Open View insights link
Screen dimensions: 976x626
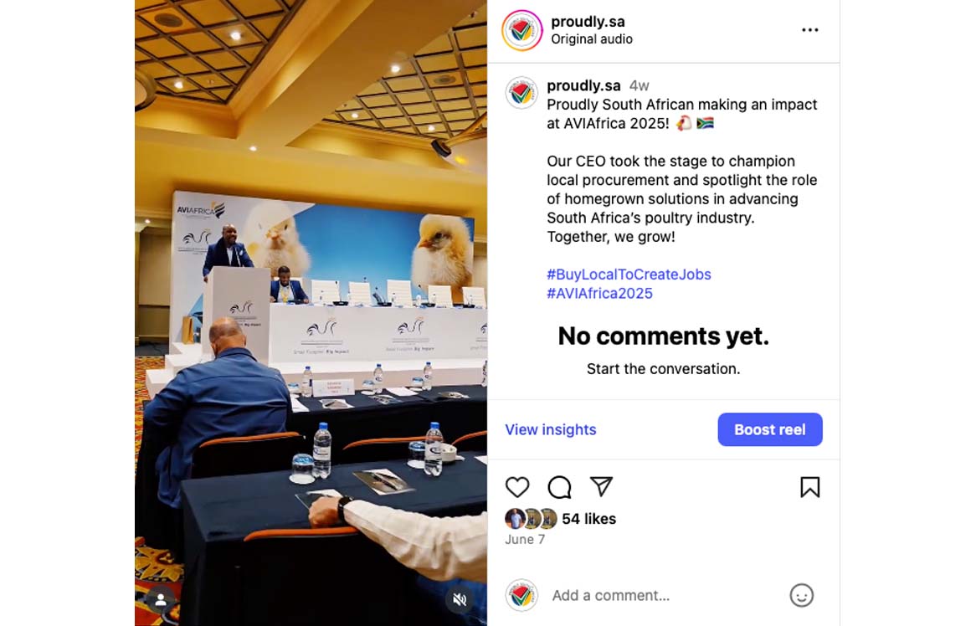pyautogui.click(x=550, y=429)
